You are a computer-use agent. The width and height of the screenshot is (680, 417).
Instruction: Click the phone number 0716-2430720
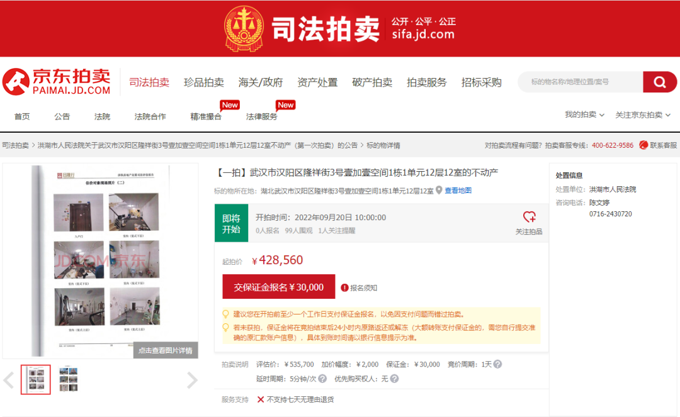[x=611, y=214]
